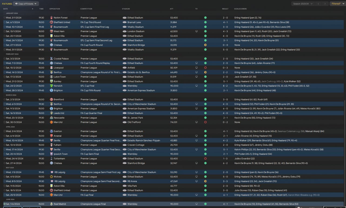Viewport: 346px width, 208px height.
Task: Click the Brentford club badge
Action: (51, 100)
